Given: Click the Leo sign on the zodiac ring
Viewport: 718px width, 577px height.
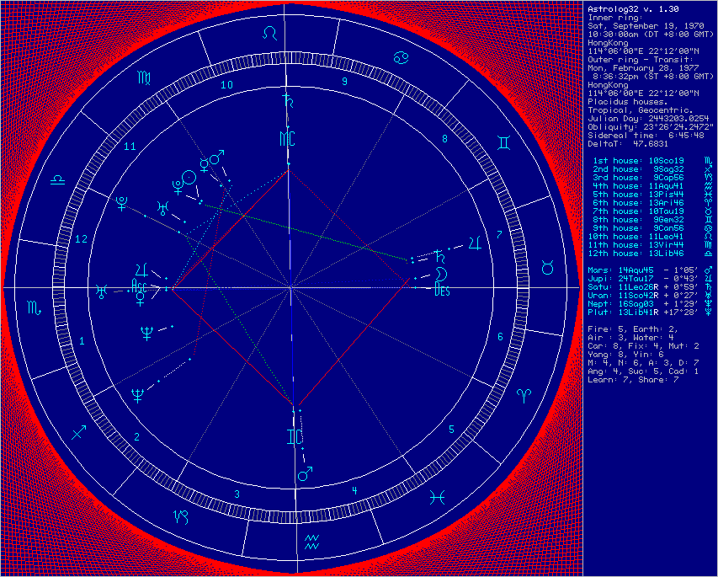Looking at the screenshot, I should coord(269,32).
